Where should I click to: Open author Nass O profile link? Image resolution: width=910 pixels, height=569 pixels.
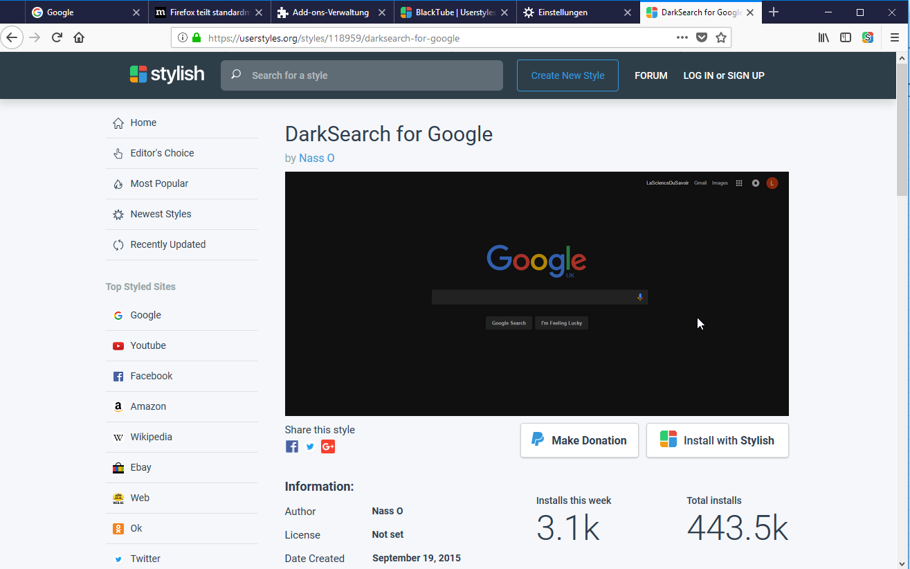[316, 158]
